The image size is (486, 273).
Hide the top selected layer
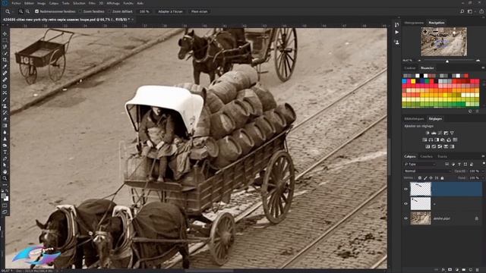[x=406, y=189]
